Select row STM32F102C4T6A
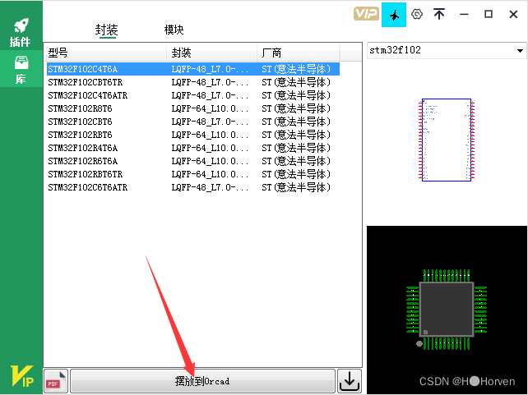The height and width of the screenshot is (395, 528). pos(193,69)
